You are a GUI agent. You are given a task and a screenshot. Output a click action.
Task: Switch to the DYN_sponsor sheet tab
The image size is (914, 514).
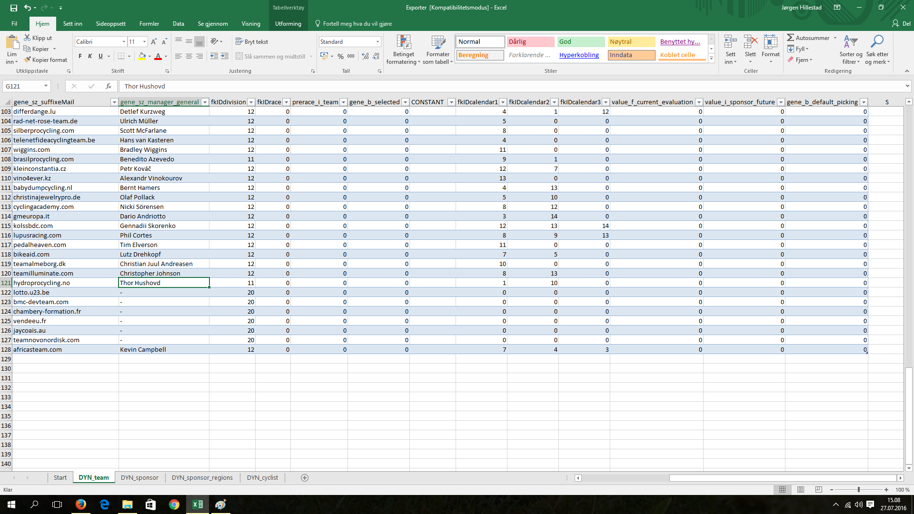[x=139, y=477]
